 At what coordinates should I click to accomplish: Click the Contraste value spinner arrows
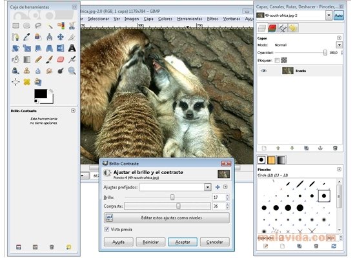pos(228,206)
